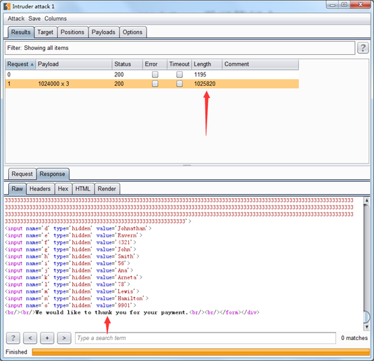Click the 'thank you for your payment' line

tap(132, 312)
